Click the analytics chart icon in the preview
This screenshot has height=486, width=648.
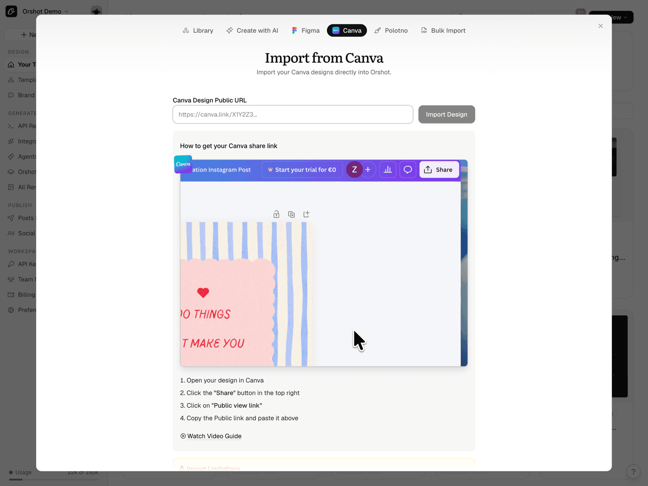pos(388,170)
